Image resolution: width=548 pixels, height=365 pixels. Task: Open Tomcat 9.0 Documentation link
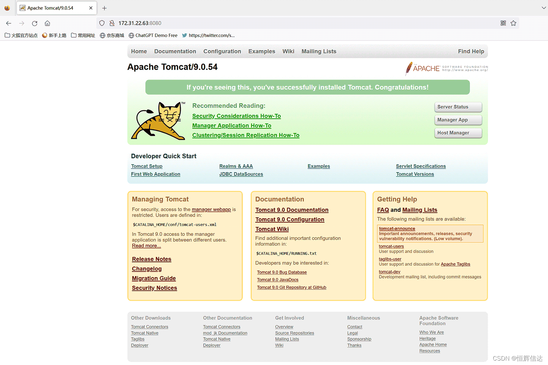point(292,210)
